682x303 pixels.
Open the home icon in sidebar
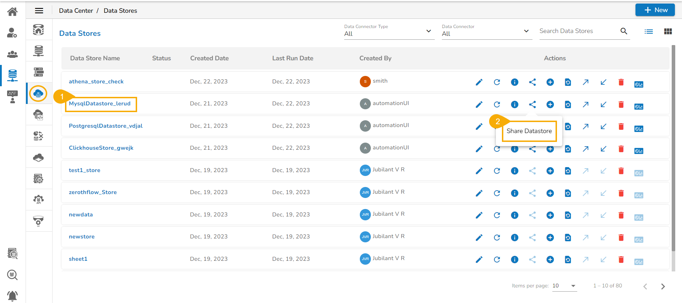point(12,12)
